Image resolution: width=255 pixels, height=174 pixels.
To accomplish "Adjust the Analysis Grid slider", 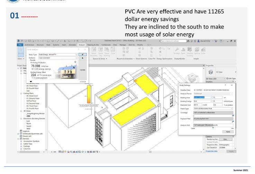I will 212,127.
